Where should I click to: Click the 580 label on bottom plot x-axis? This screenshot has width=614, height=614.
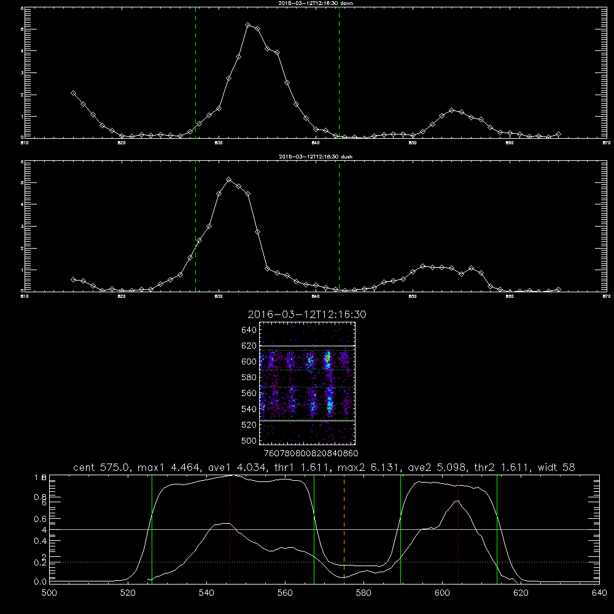click(363, 593)
